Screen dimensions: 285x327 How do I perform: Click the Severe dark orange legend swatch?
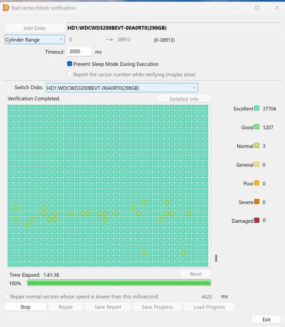257,202
